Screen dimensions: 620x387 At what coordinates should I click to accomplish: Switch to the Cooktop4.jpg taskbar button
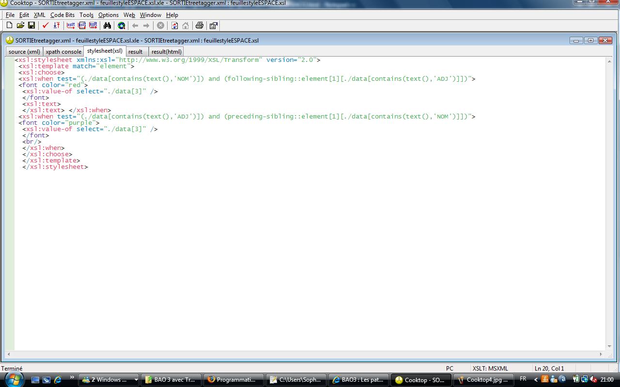[x=483, y=380]
